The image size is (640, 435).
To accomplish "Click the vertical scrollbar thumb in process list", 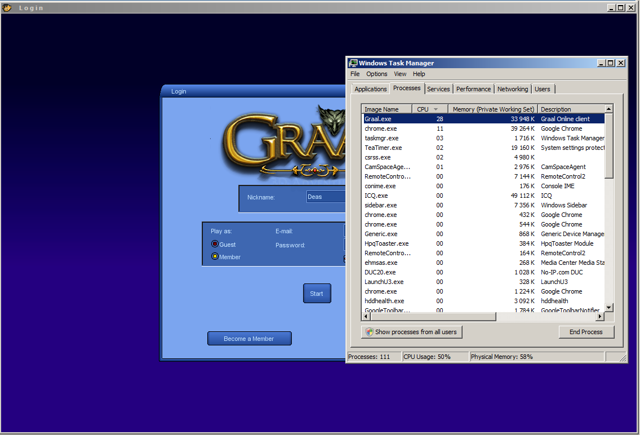I will point(608,145).
